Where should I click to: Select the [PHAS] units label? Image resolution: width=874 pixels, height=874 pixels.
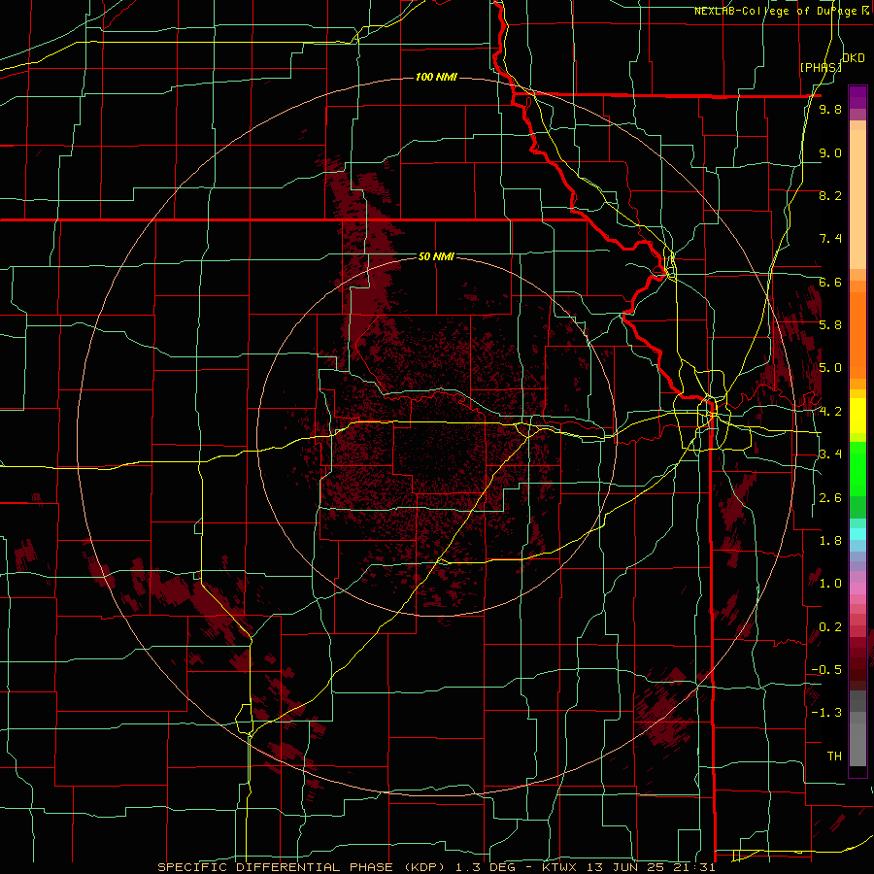[x=821, y=68]
